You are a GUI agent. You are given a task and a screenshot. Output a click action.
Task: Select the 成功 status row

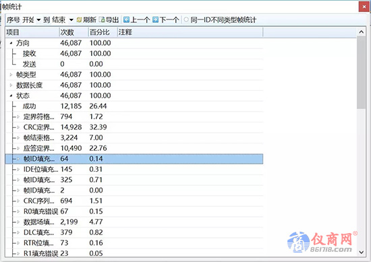coord(134,106)
